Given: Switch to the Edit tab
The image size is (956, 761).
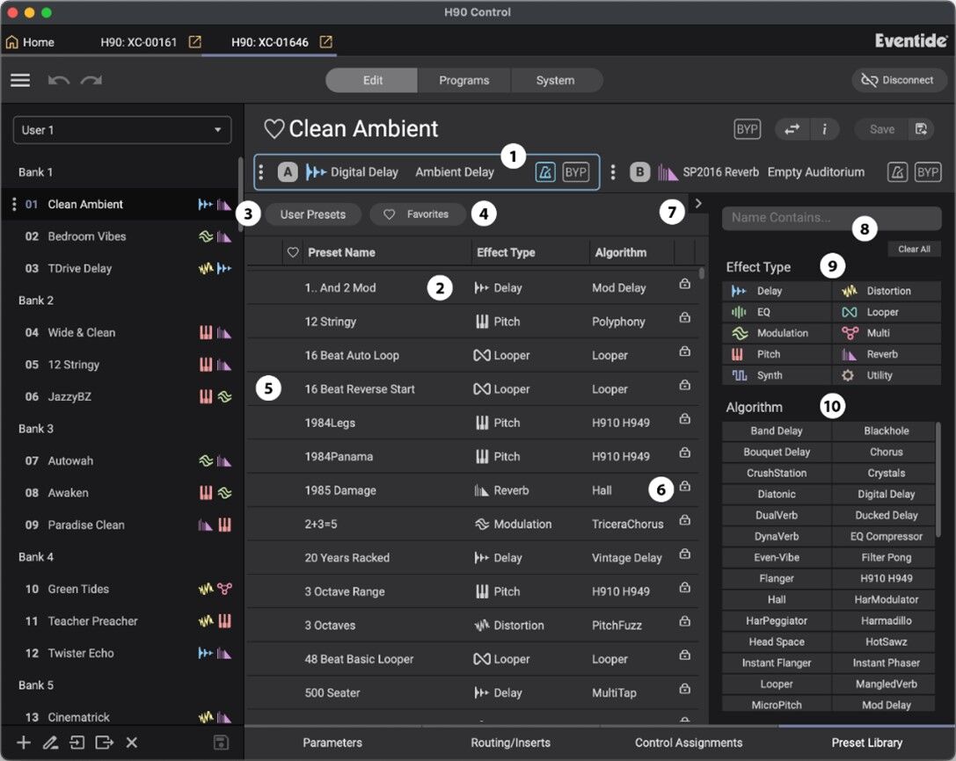Looking at the screenshot, I should (x=372, y=81).
